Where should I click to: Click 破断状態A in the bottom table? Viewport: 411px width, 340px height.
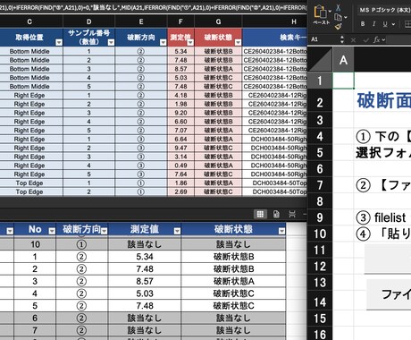(x=233, y=281)
